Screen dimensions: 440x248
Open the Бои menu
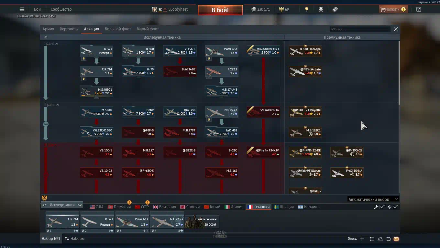[37, 9]
